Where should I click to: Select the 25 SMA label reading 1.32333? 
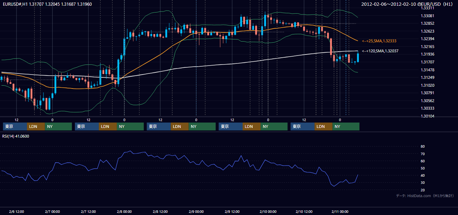click(x=379, y=41)
